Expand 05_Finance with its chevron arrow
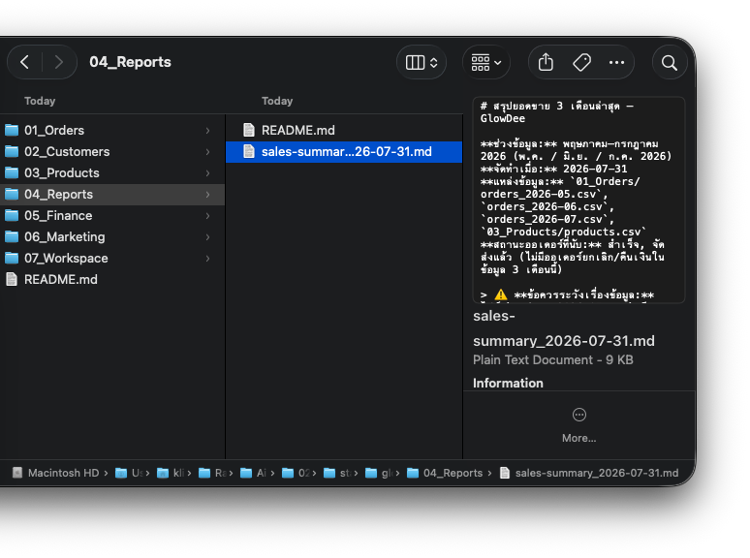Screen dimensions: 750x558 click(207, 216)
